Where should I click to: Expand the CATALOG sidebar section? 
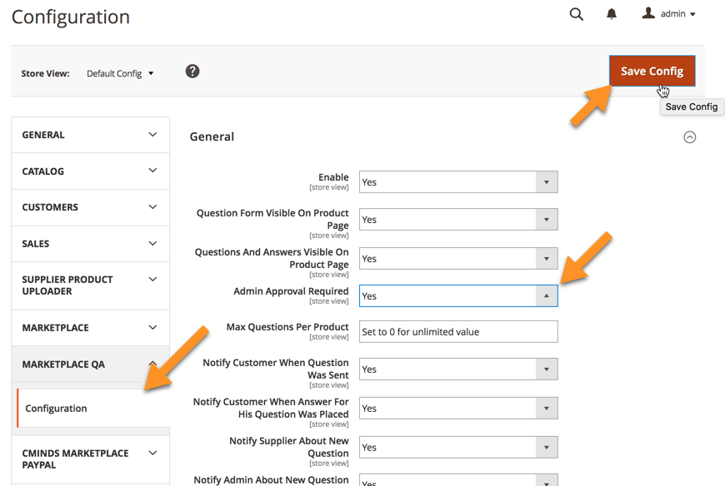click(x=90, y=171)
